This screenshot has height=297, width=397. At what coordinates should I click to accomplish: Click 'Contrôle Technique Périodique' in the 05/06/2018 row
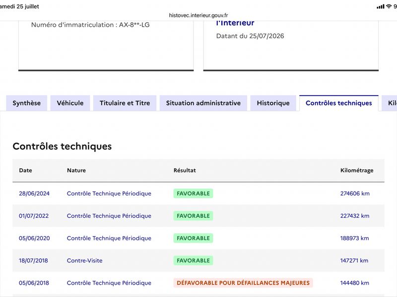click(109, 283)
